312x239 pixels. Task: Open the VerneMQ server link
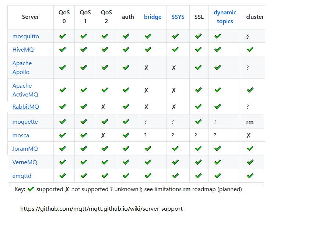pos(25,162)
